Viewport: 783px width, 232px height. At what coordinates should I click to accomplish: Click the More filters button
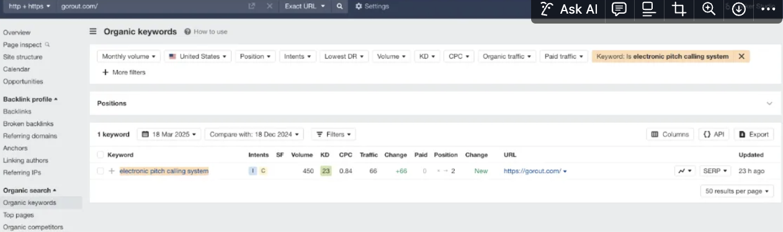coord(124,73)
